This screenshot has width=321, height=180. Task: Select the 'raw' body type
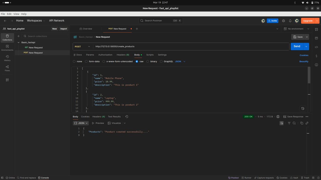tap(139, 61)
